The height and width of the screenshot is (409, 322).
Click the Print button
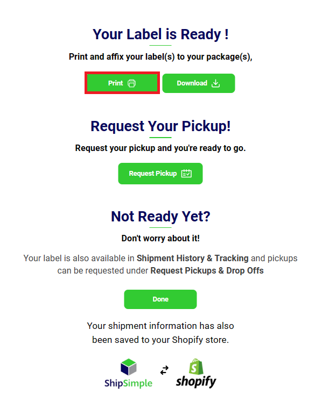(122, 83)
